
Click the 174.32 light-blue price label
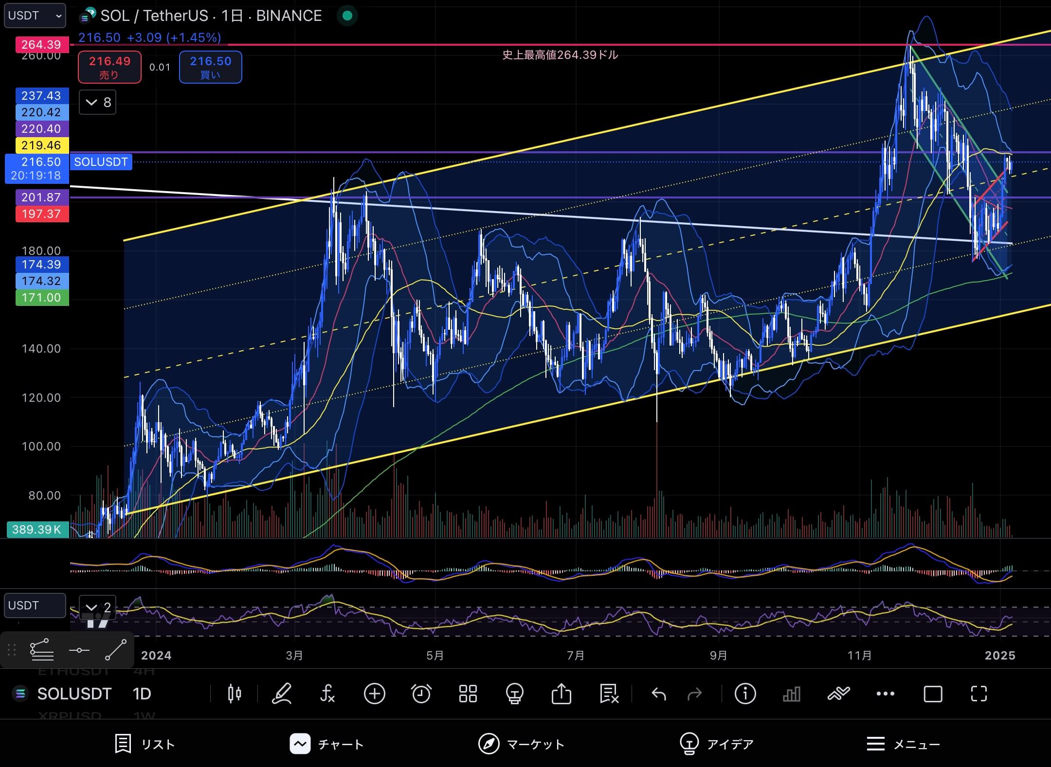coord(41,281)
